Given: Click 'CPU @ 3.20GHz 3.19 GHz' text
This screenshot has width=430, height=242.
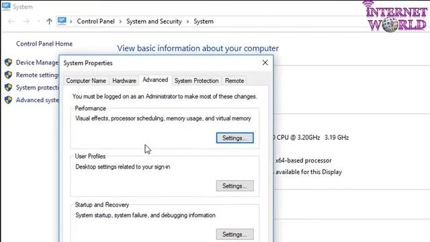Looking at the screenshot, I should [312, 137].
